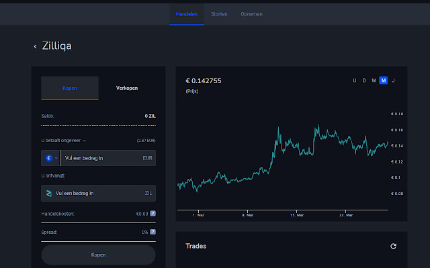
Task: Set chart range to W (week)
Action: click(374, 80)
